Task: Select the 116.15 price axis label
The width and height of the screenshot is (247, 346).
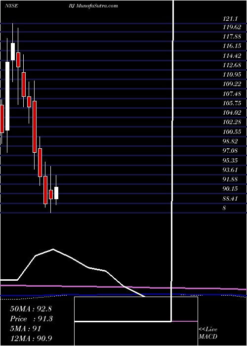Action: point(232,46)
